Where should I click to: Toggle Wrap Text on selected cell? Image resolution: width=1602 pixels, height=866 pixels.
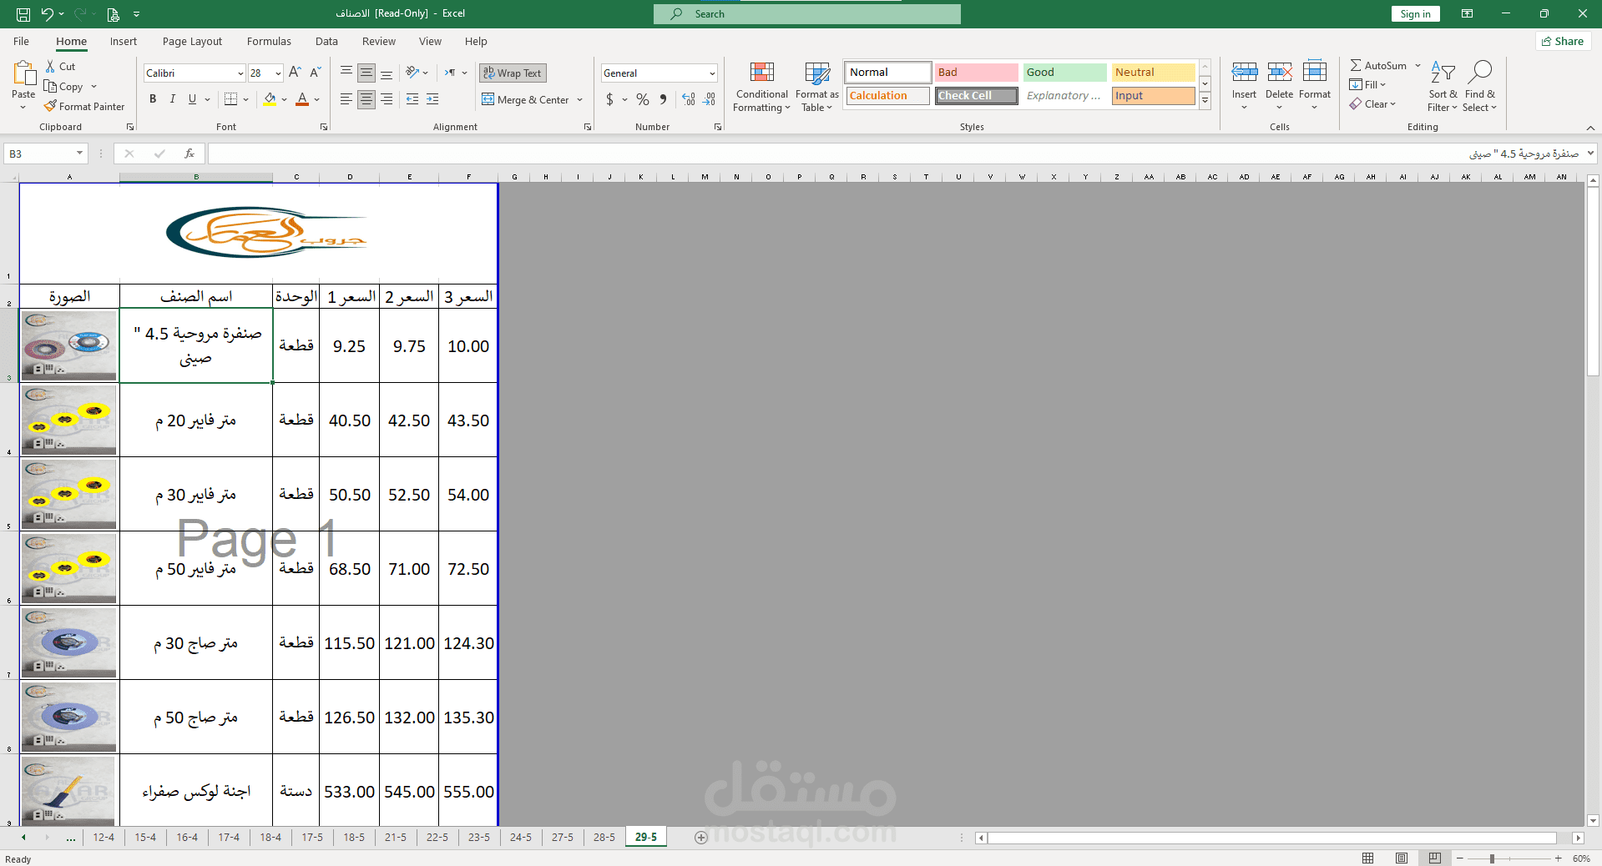click(513, 73)
